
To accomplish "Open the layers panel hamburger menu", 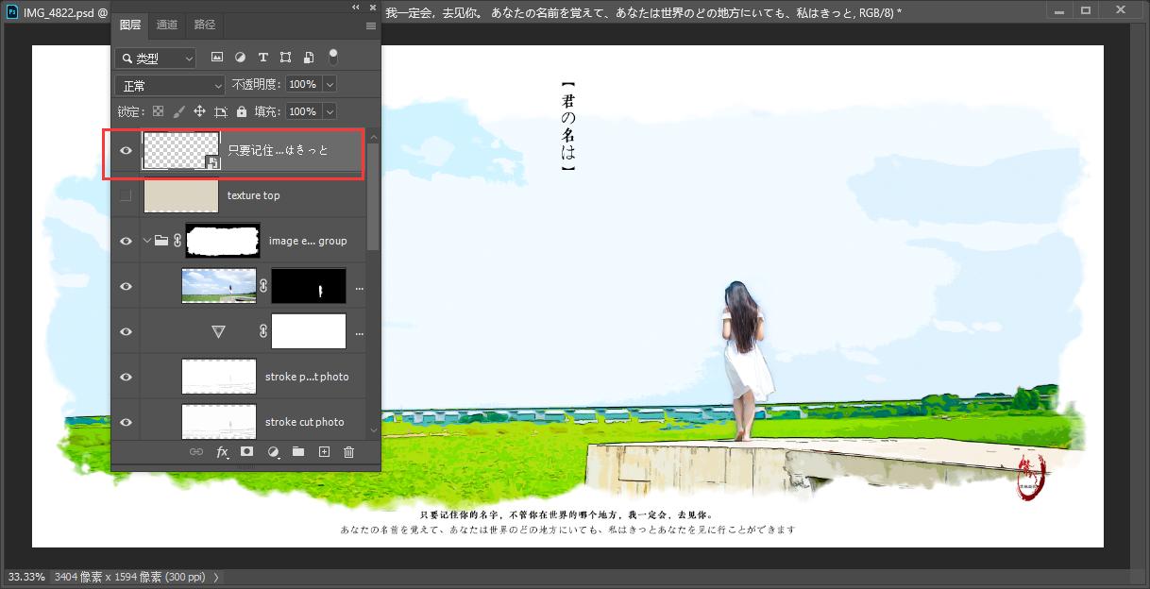I will (x=370, y=25).
